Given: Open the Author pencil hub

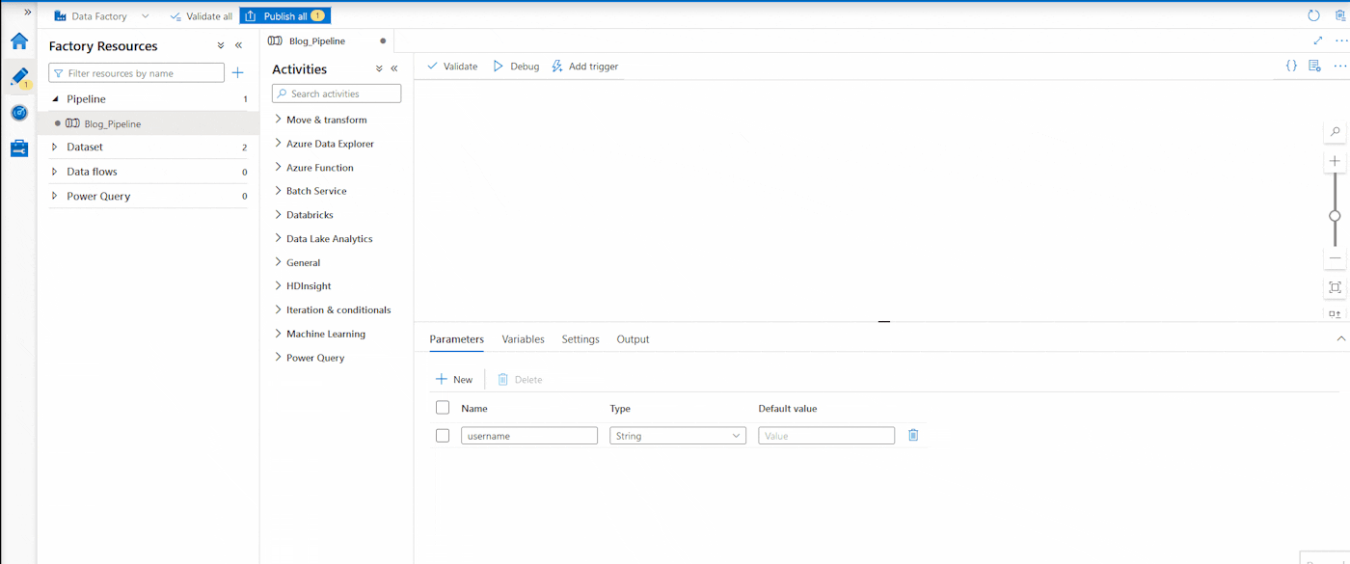Looking at the screenshot, I should tap(19, 77).
